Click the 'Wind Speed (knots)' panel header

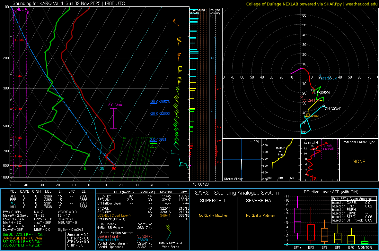coord(197,11)
